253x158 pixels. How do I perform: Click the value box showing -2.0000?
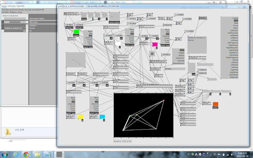tap(187, 19)
